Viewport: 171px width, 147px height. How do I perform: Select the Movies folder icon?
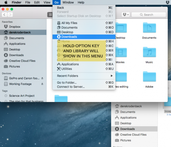click(x=121, y=52)
